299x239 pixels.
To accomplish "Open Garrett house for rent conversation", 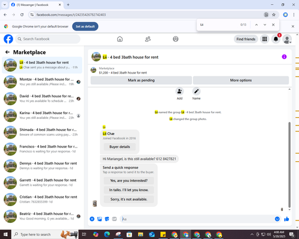I will [42, 182].
